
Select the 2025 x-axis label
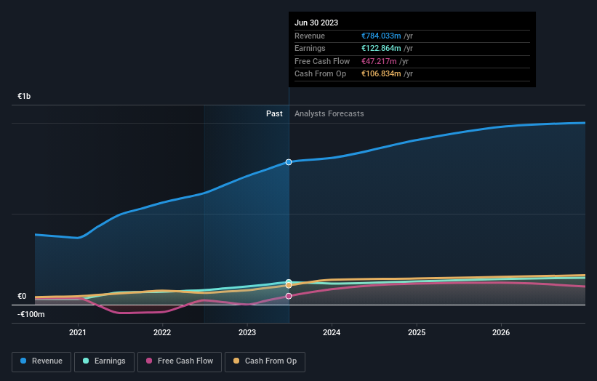[417, 332]
